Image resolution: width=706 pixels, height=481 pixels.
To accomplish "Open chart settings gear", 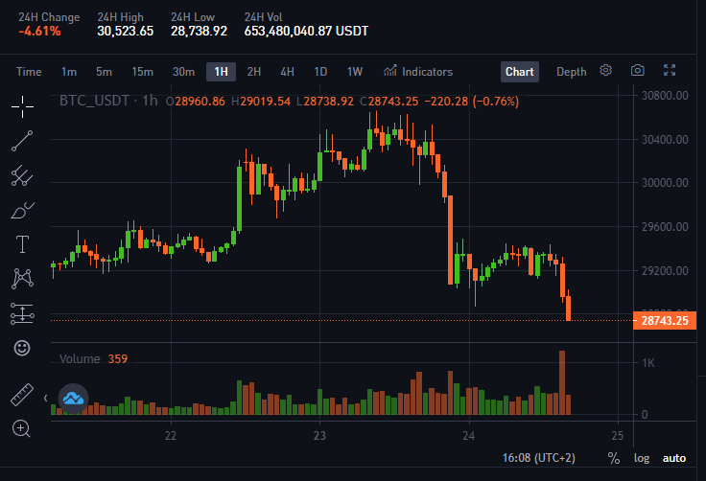I will tap(605, 71).
